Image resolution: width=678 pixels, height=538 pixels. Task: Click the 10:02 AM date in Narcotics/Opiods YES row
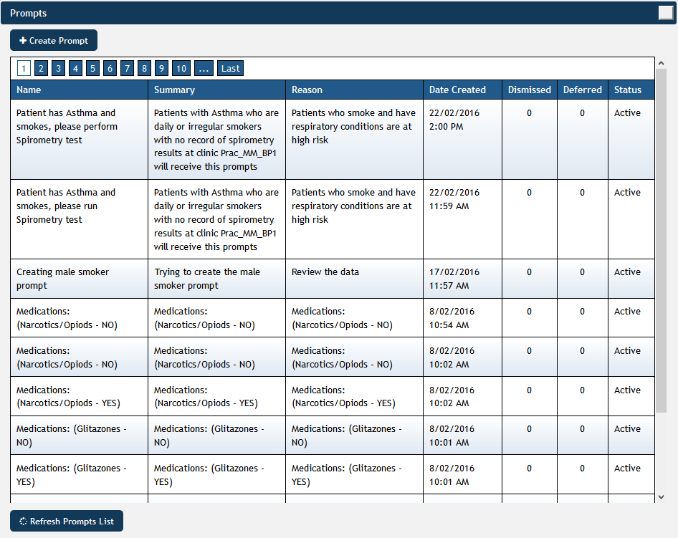(x=463, y=396)
